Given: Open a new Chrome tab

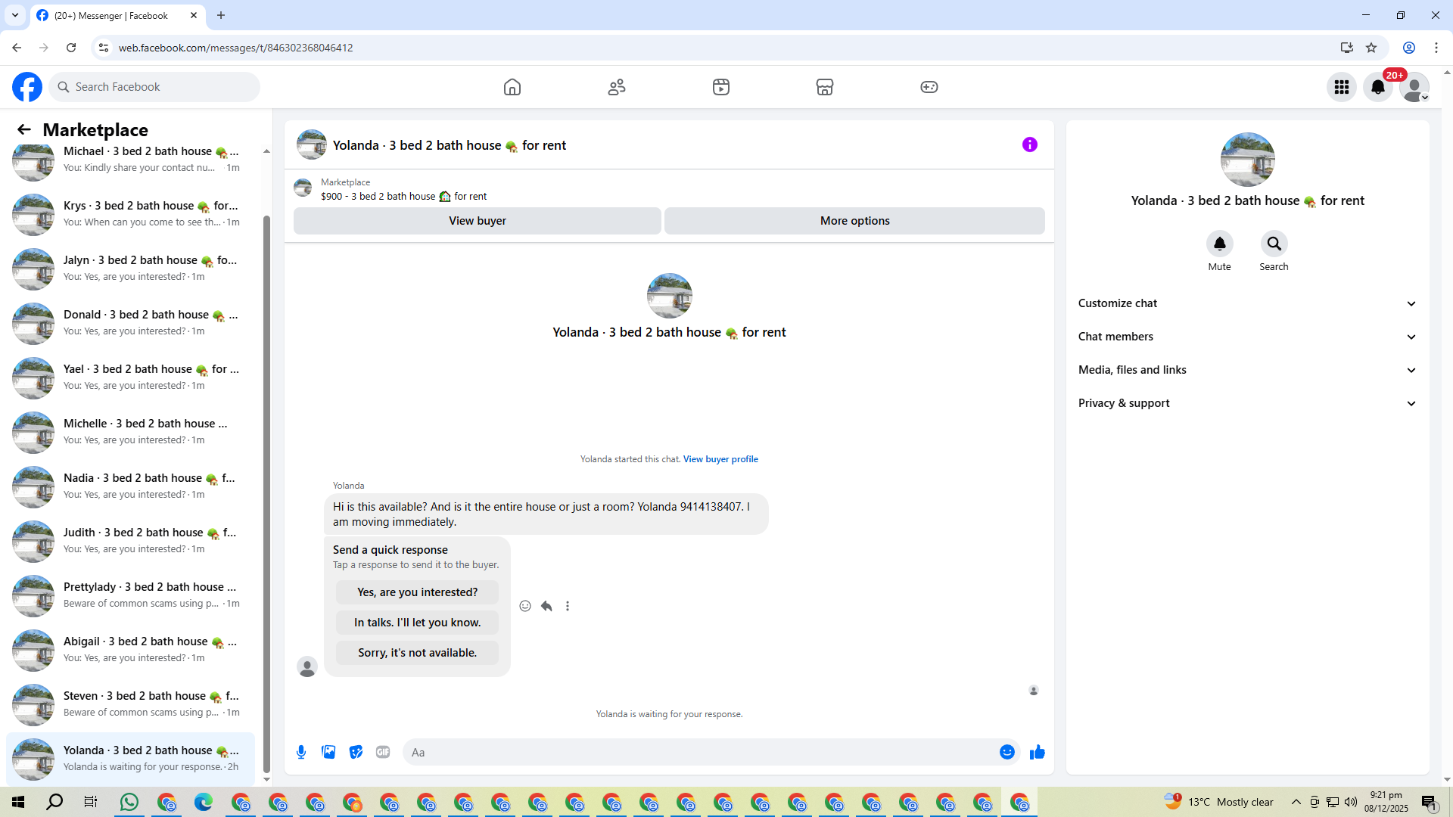Looking at the screenshot, I should 221,15.
